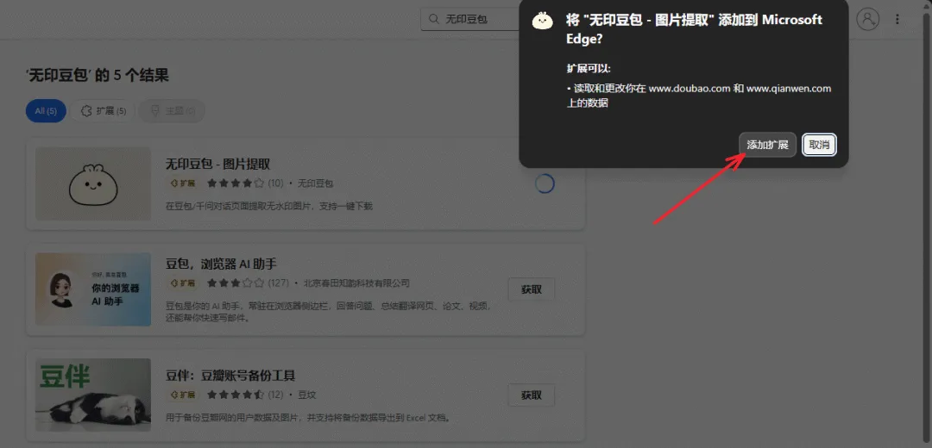Cancel the dialog with 取消 button
This screenshot has width=932, height=448.
820,145
